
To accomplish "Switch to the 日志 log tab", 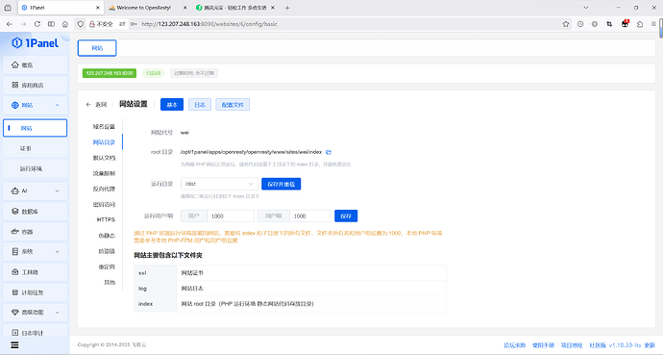I will (200, 105).
